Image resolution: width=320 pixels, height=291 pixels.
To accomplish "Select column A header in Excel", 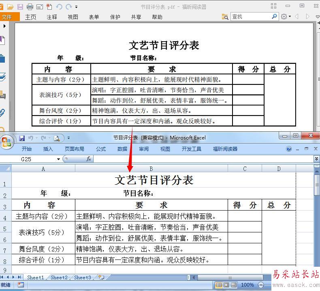I will click(43, 169).
